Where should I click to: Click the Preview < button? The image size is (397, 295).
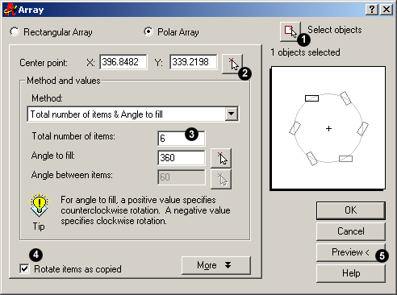[351, 252]
